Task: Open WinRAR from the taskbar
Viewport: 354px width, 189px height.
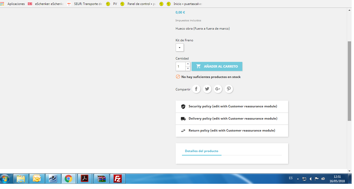Action: 102,179
